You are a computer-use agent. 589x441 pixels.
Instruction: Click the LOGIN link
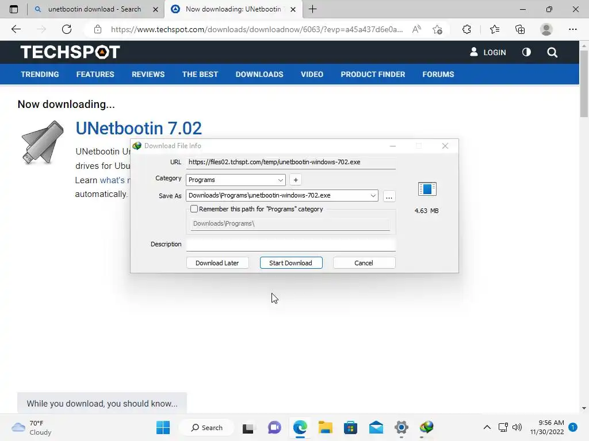click(488, 52)
